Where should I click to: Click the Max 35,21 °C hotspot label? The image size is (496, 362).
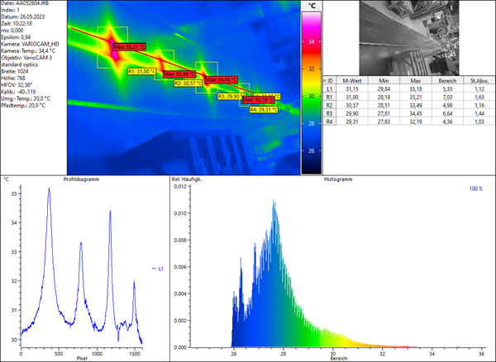128,47
